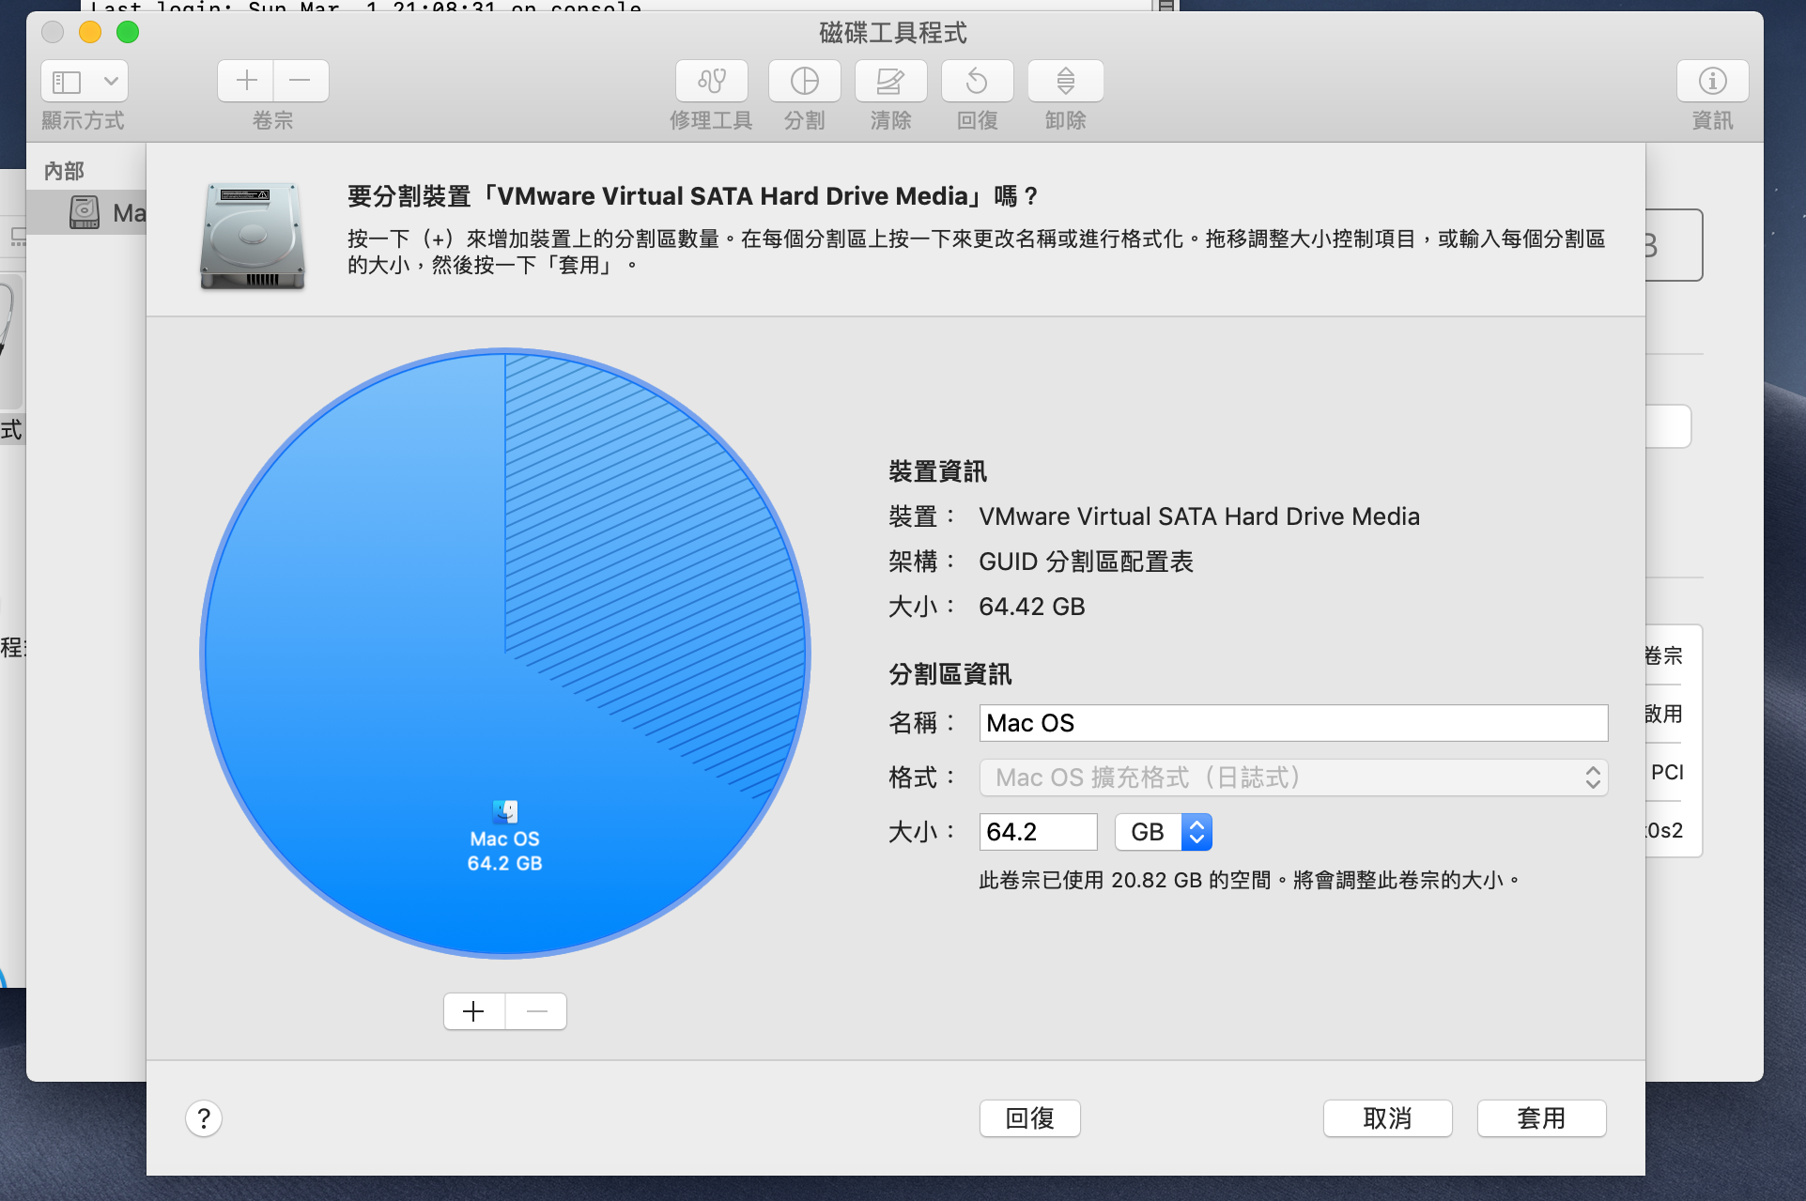Click the partition name field containing Mac OS
1806x1201 pixels.
[x=1293, y=723]
